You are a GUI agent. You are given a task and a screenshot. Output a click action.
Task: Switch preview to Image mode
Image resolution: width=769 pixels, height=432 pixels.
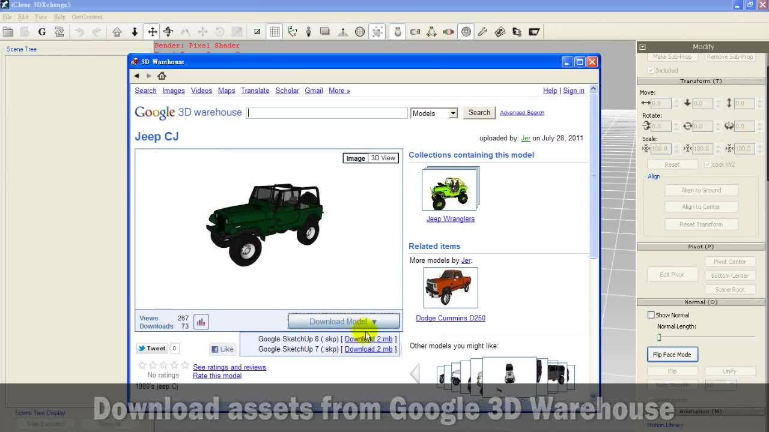pyautogui.click(x=356, y=158)
